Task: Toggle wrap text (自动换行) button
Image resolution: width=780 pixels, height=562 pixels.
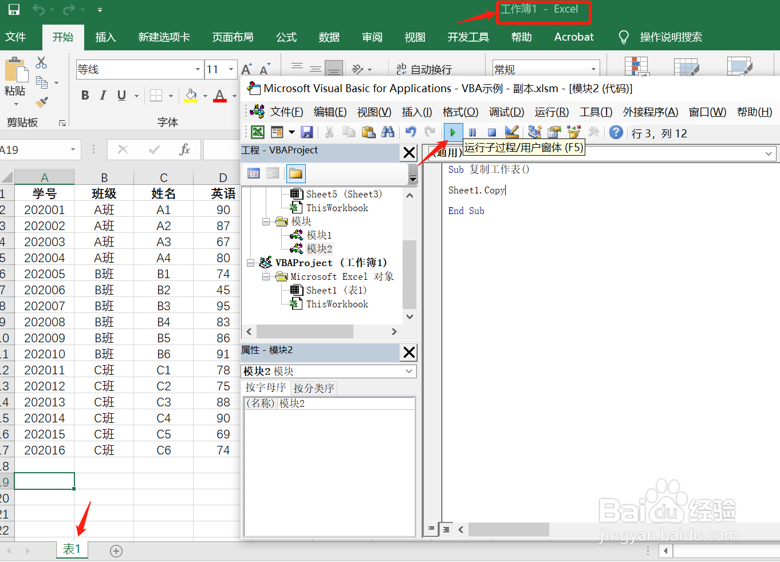Action: pyautogui.click(x=424, y=69)
